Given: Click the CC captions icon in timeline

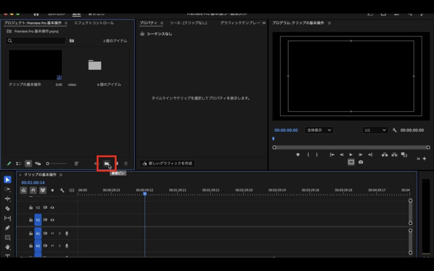Looking at the screenshot, I should (72, 190).
